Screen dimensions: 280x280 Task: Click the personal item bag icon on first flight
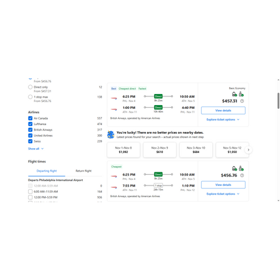pyautogui.click(x=235, y=94)
